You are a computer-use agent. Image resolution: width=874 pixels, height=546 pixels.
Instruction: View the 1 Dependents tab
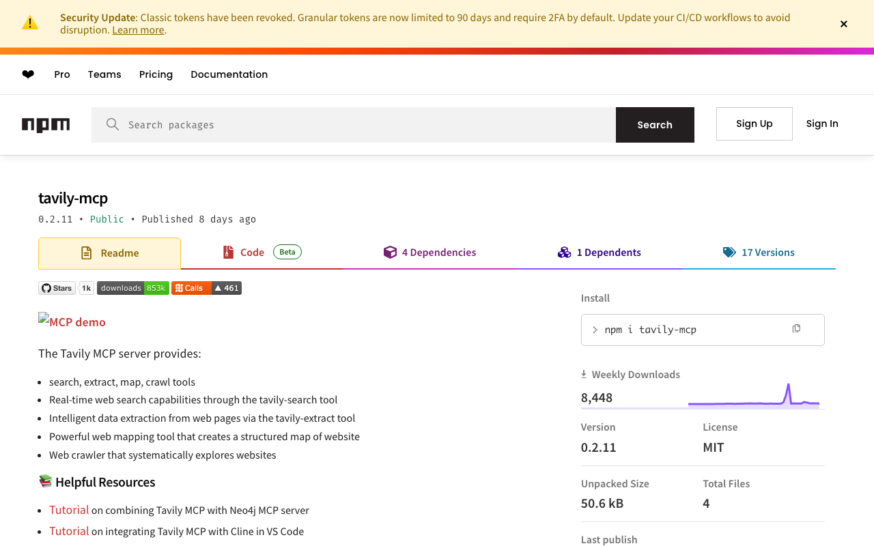point(599,253)
